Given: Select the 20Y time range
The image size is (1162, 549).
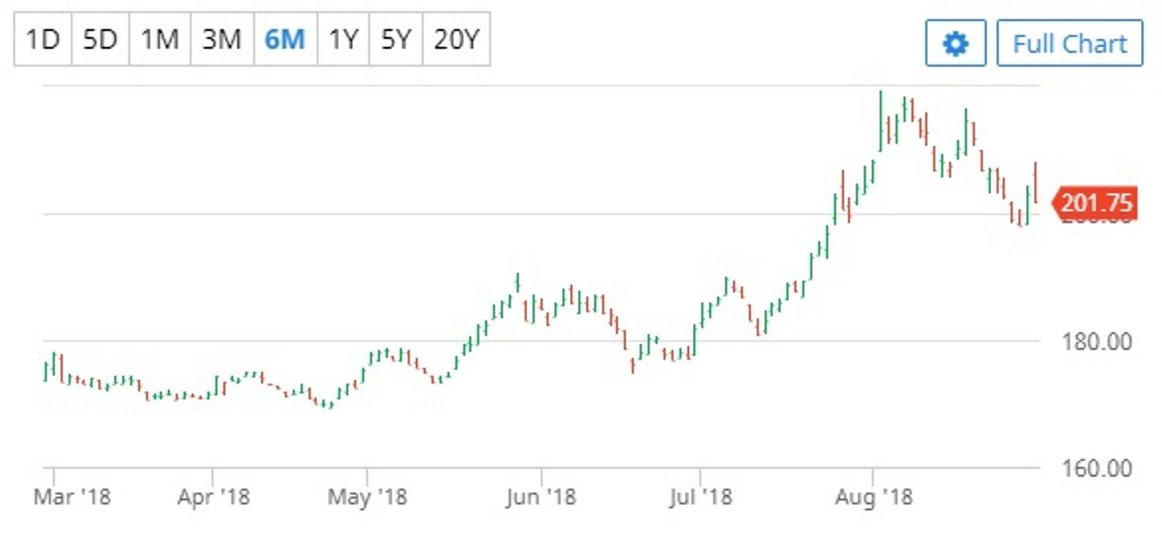Looking at the screenshot, I should click(456, 39).
